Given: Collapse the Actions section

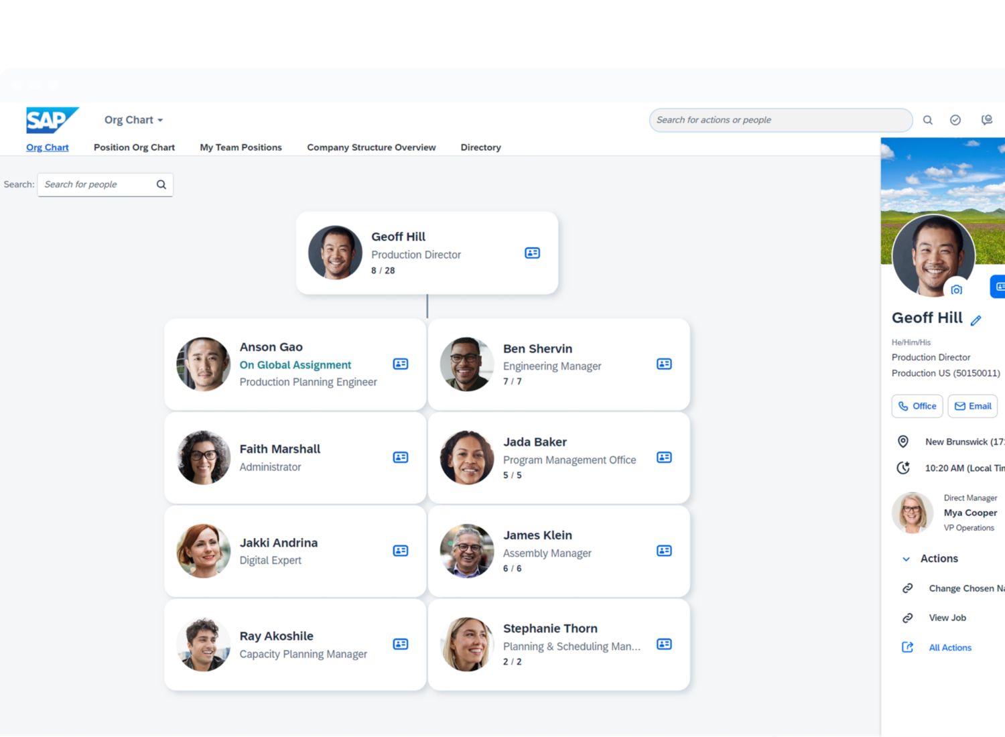Looking at the screenshot, I should click(x=906, y=559).
